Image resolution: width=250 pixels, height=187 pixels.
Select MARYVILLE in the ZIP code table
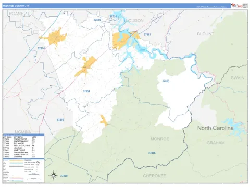(19, 150)
